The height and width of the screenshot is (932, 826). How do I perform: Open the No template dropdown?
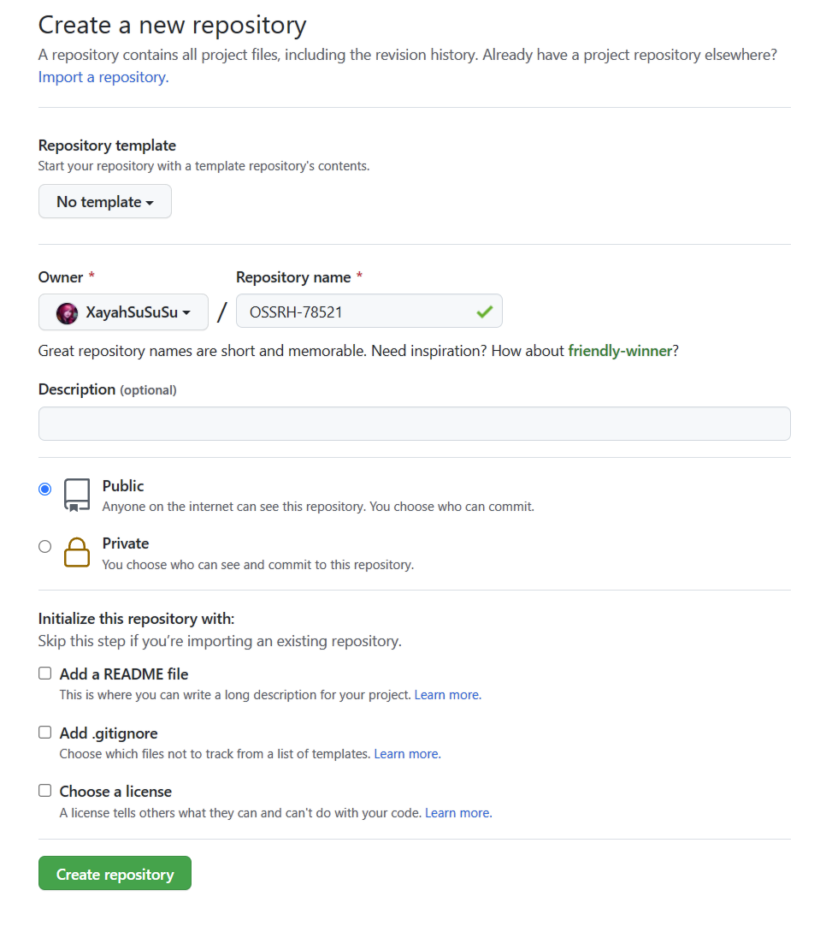105,202
